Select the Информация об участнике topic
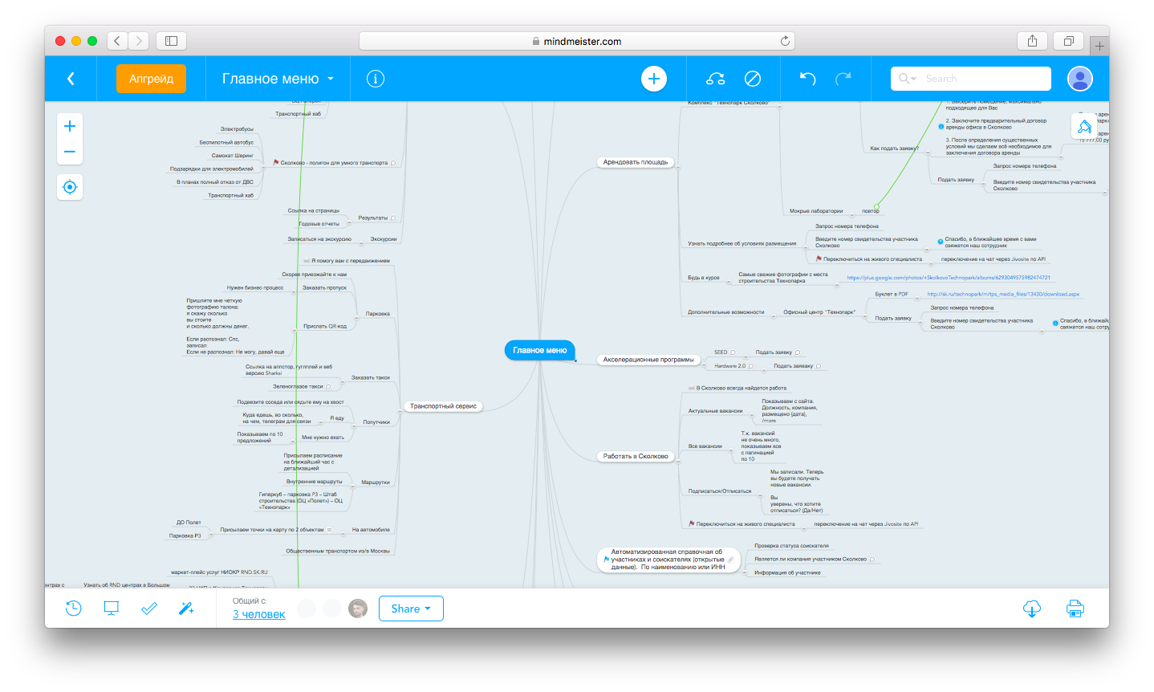Viewport: 1154px width, 692px height. click(x=787, y=573)
